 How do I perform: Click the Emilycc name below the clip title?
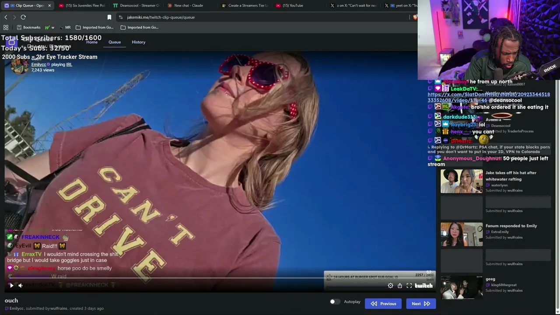tap(17, 308)
